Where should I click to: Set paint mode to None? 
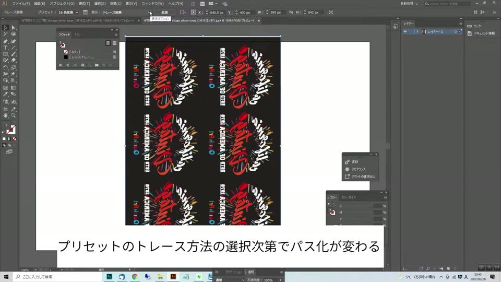coord(15,139)
